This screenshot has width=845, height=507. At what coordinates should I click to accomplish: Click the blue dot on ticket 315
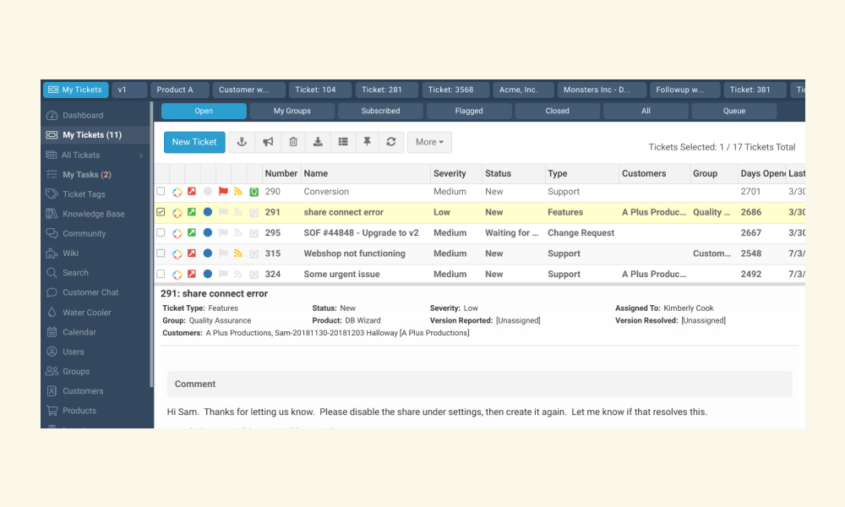(208, 253)
